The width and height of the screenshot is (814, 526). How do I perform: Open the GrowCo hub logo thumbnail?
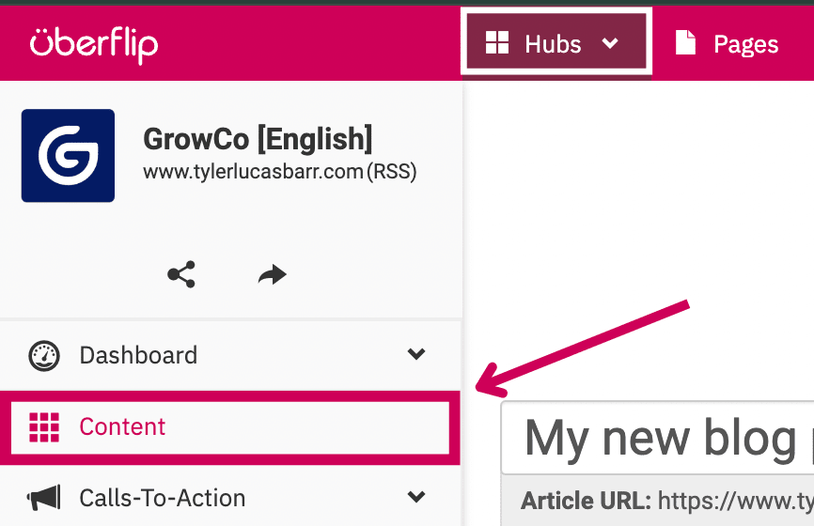68,156
